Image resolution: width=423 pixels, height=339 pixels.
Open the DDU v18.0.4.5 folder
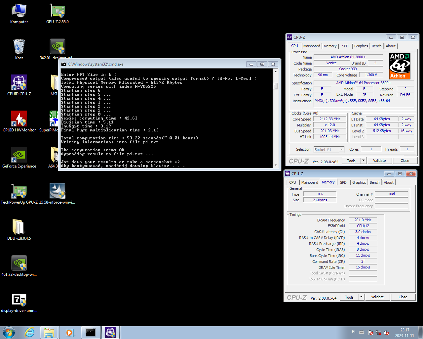(19, 230)
